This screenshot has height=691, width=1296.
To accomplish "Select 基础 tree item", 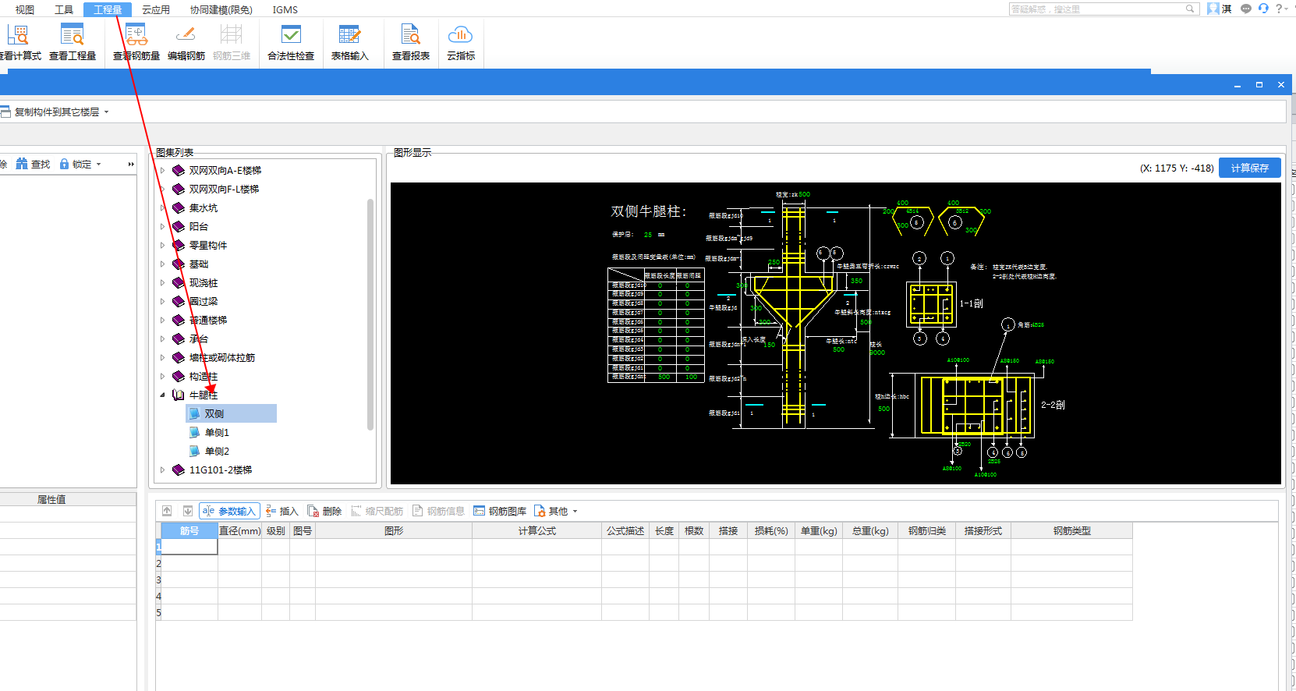I will click(199, 264).
